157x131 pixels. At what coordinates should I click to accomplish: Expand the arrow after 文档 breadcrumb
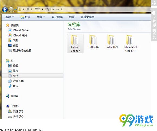43,9
